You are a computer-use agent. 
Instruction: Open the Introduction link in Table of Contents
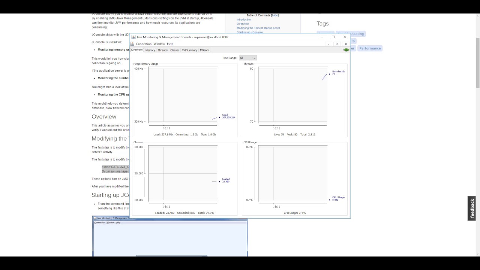pyautogui.click(x=244, y=19)
